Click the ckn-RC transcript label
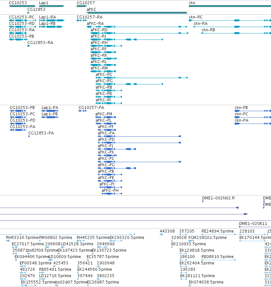This screenshot has width=271, height=287. click(x=196, y=17)
